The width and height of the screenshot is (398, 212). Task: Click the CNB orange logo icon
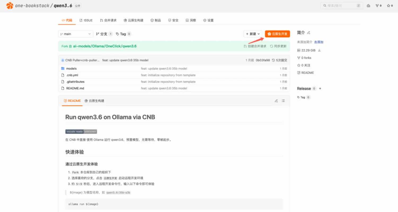tap(10, 6)
